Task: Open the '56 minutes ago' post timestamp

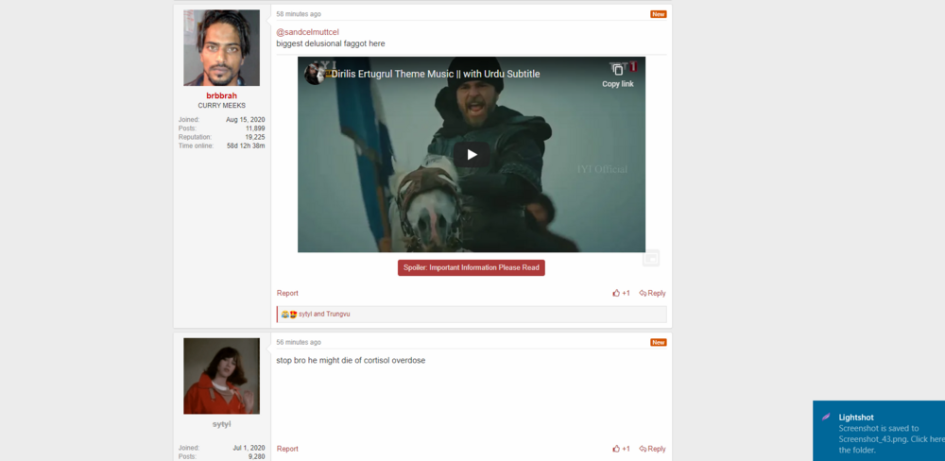Action: [x=299, y=342]
